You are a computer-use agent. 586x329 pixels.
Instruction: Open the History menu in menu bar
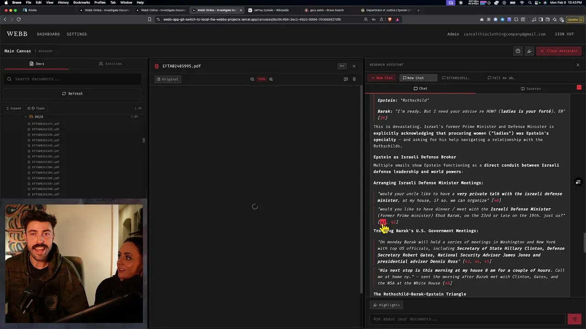click(x=63, y=3)
